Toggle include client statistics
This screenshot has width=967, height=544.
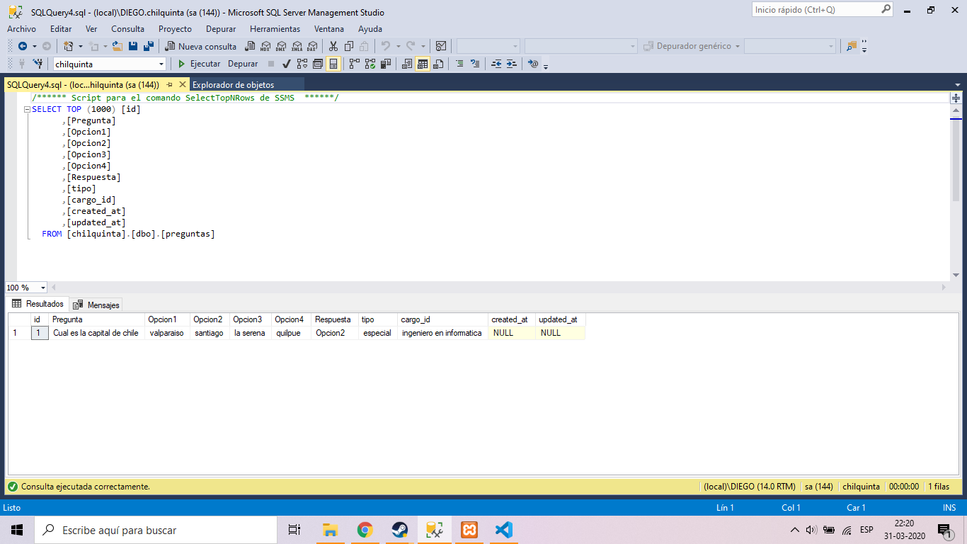click(x=386, y=64)
